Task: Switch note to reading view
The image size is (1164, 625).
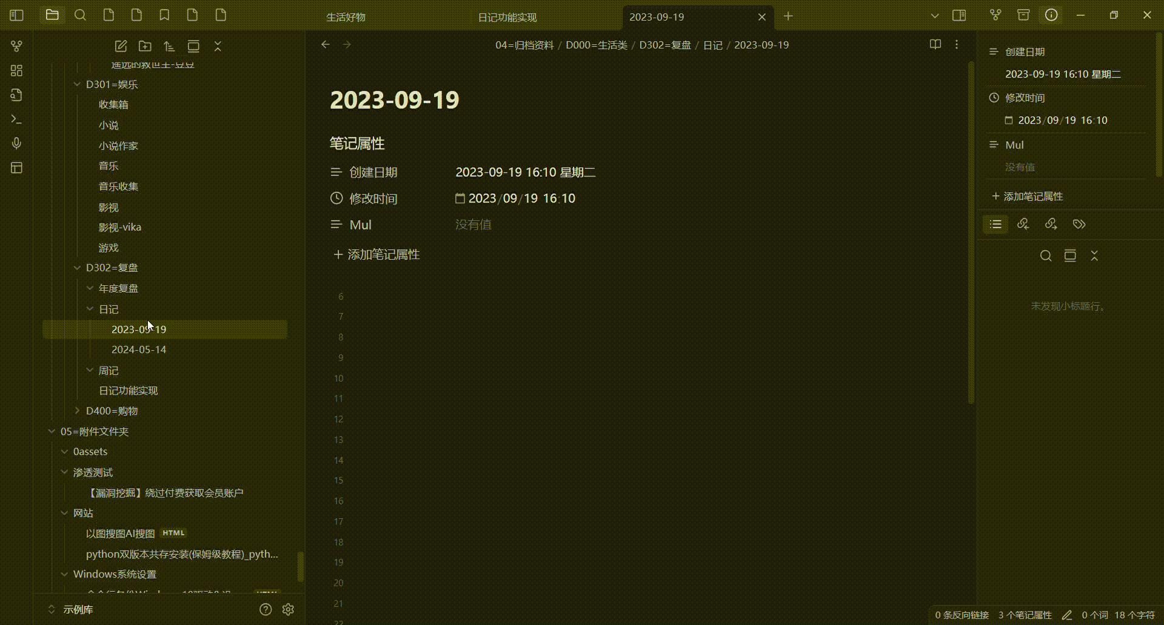Action: pyautogui.click(x=935, y=44)
